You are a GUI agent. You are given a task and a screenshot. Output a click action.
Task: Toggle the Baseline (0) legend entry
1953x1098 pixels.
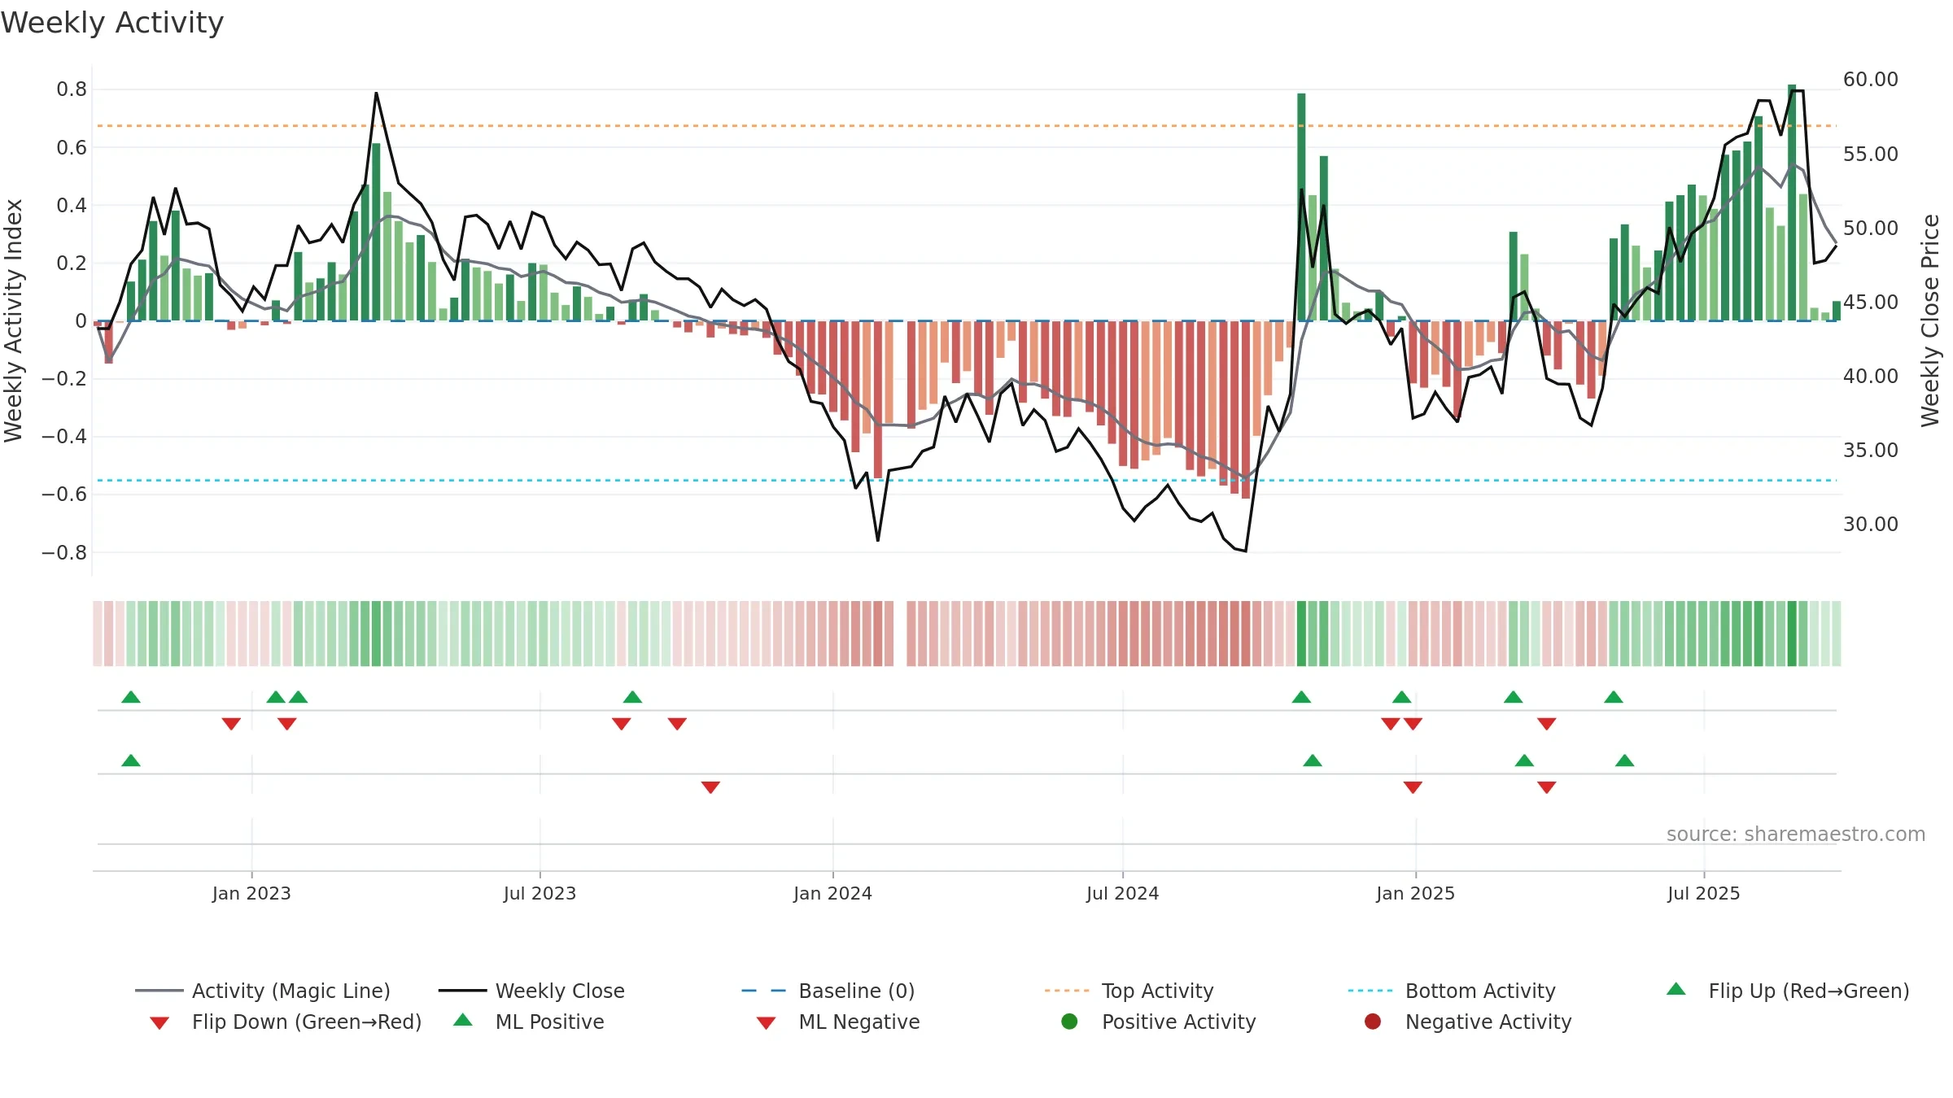pyautogui.click(x=828, y=991)
